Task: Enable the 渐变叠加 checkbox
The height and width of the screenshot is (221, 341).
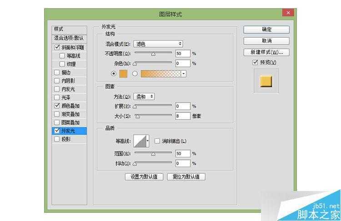Action: pyautogui.click(x=57, y=114)
